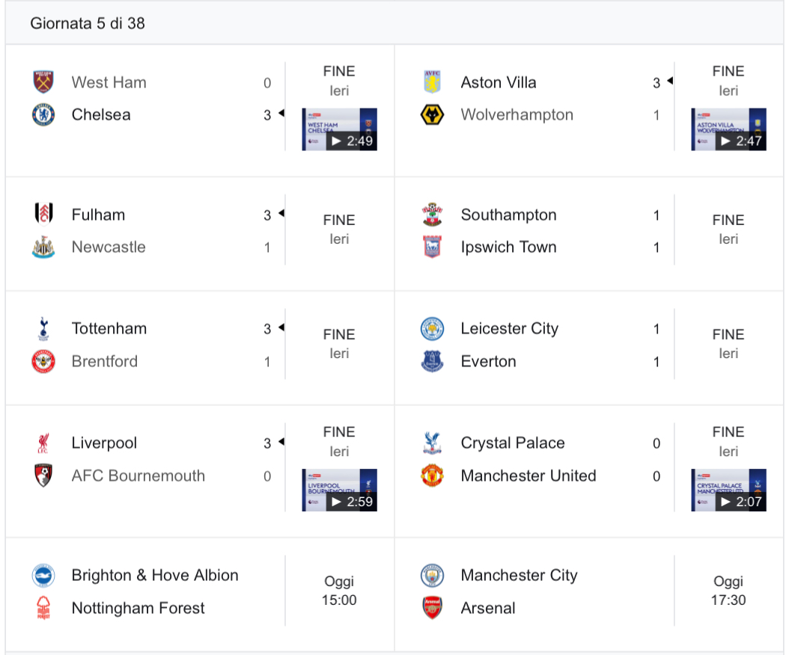This screenshot has height=655, width=798.
Task: Open the Fulham team name
Action: click(98, 215)
